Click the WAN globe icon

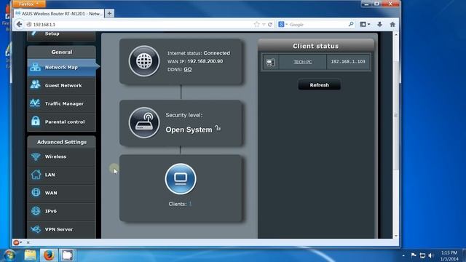coord(36,192)
